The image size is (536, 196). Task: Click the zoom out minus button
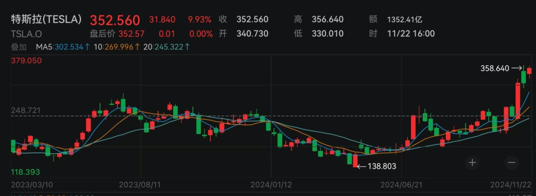click(511, 162)
